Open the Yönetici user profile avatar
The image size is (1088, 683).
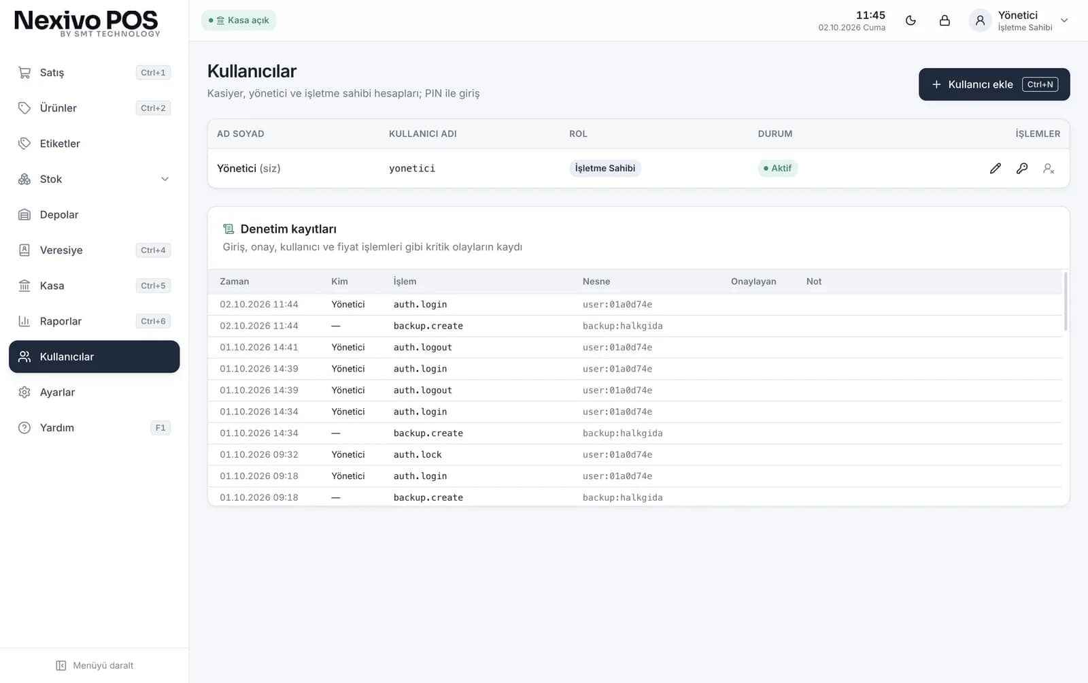coord(980,20)
